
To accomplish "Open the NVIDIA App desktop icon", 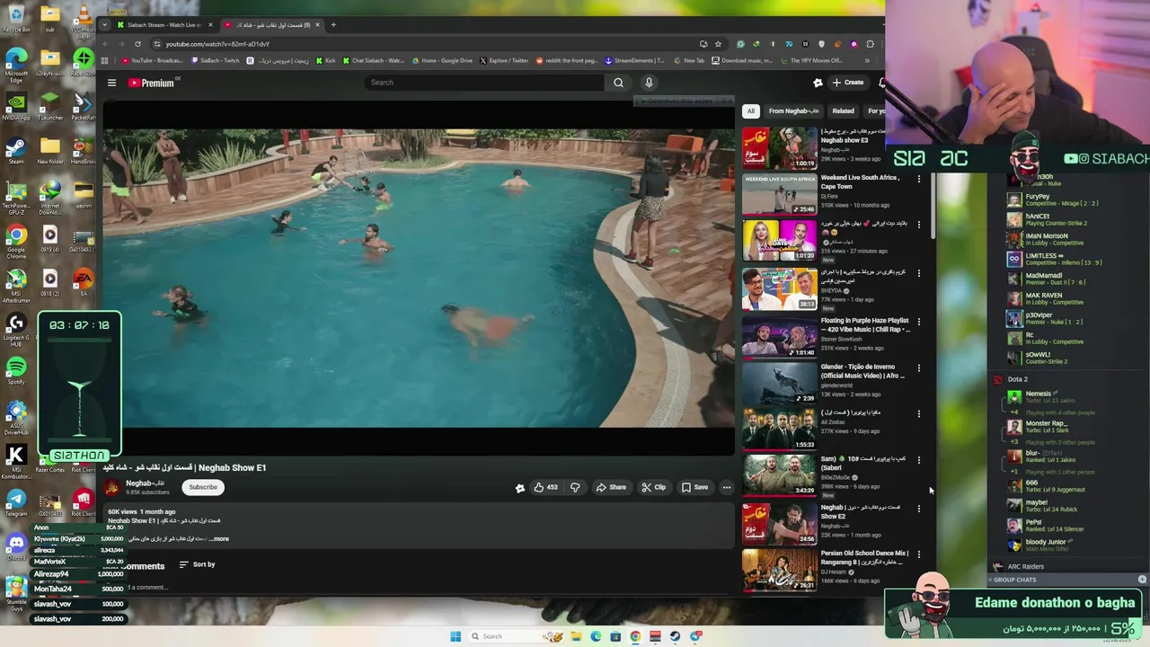I will [x=16, y=106].
